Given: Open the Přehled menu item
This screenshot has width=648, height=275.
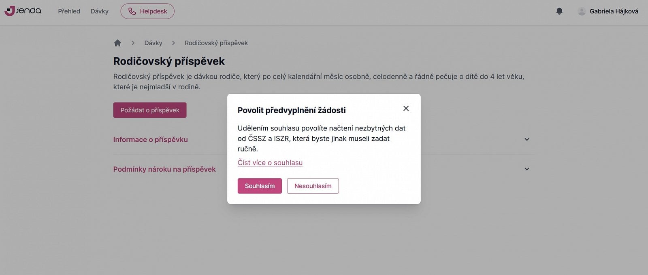Looking at the screenshot, I should [x=69, y=11].
